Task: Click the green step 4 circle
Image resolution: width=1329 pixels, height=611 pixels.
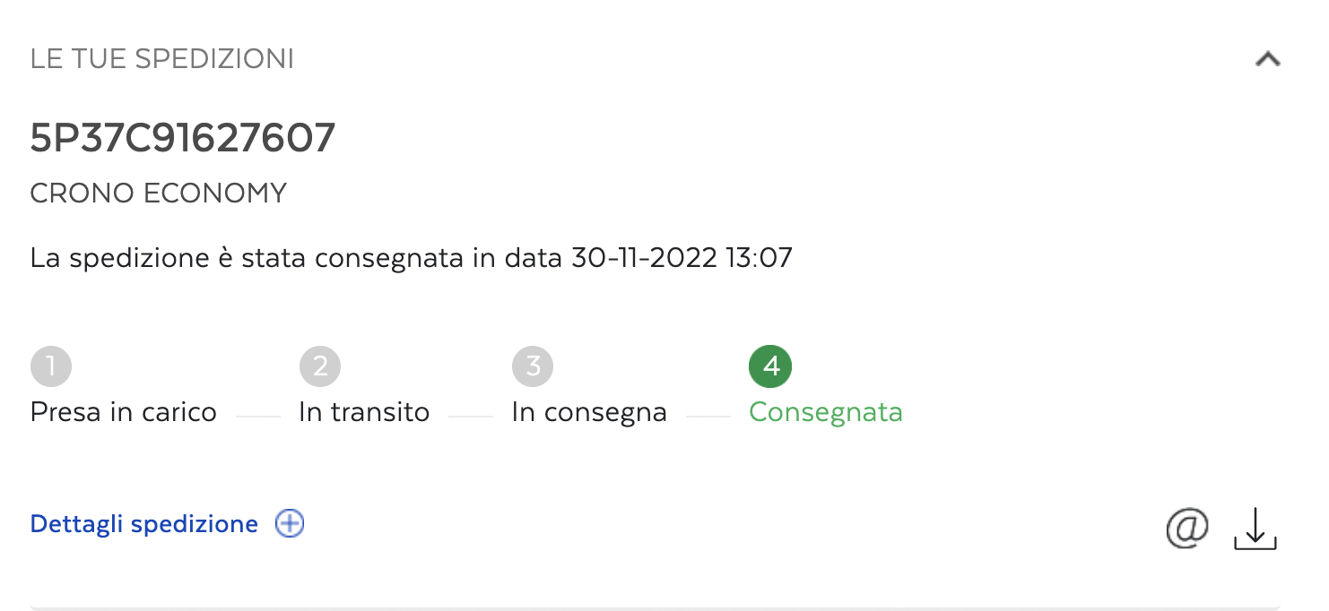Action: [x=770, y=366]
